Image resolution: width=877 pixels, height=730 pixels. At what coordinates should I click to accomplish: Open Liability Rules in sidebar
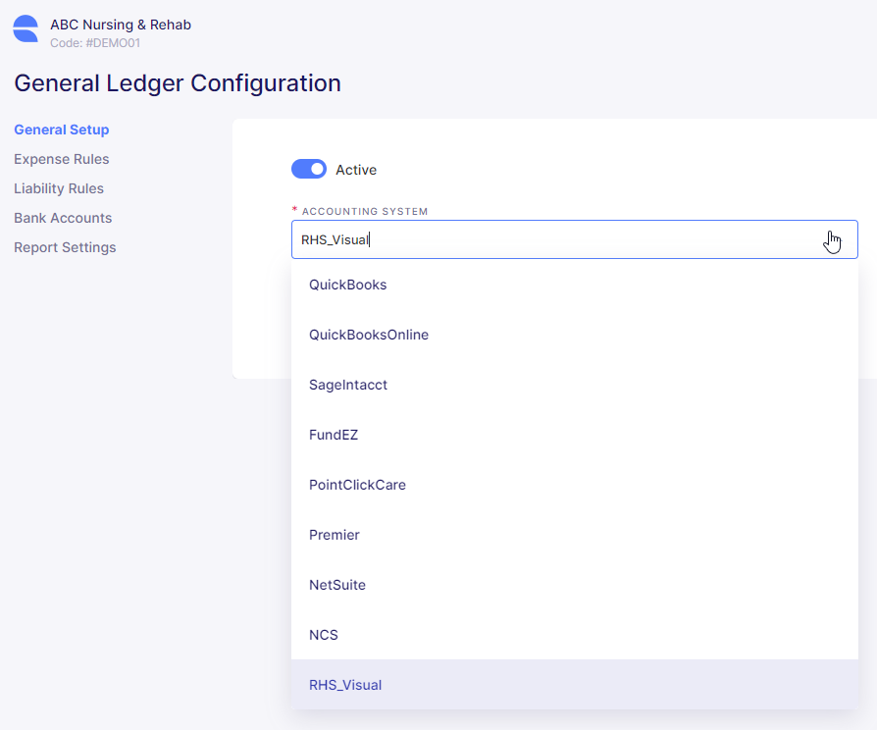pos(59,188)
